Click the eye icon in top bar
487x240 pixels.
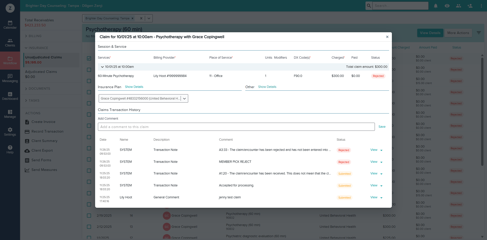447,6
